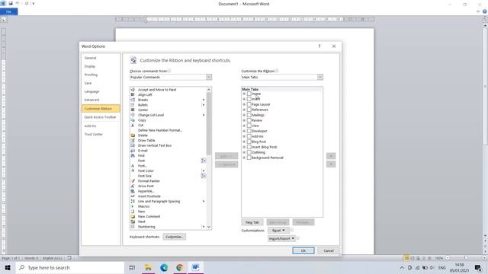
Task: Switch to Quick Access Toolbar category
Action: tap(100, 117)
